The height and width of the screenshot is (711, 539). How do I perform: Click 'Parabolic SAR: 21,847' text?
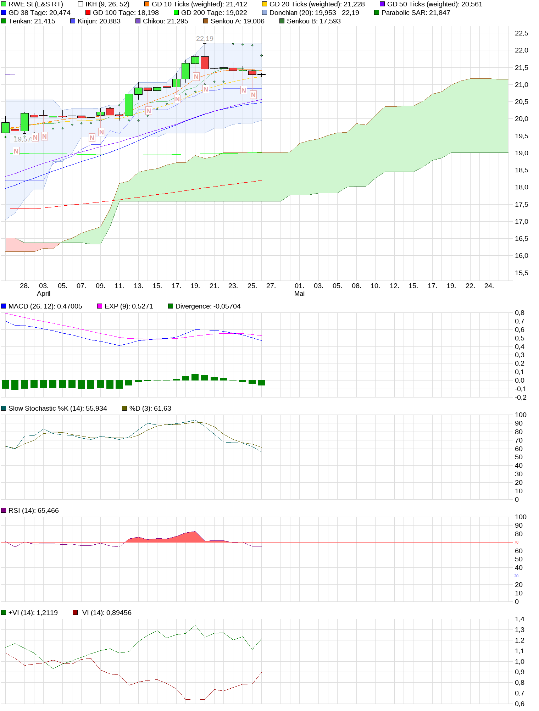pos(416,13)
